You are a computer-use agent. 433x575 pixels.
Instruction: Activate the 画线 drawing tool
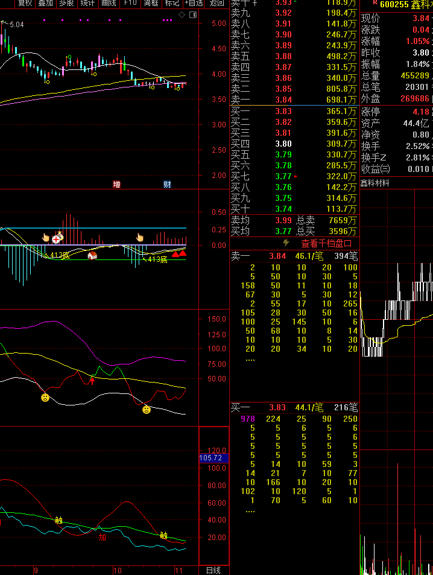tap(109, 4)
